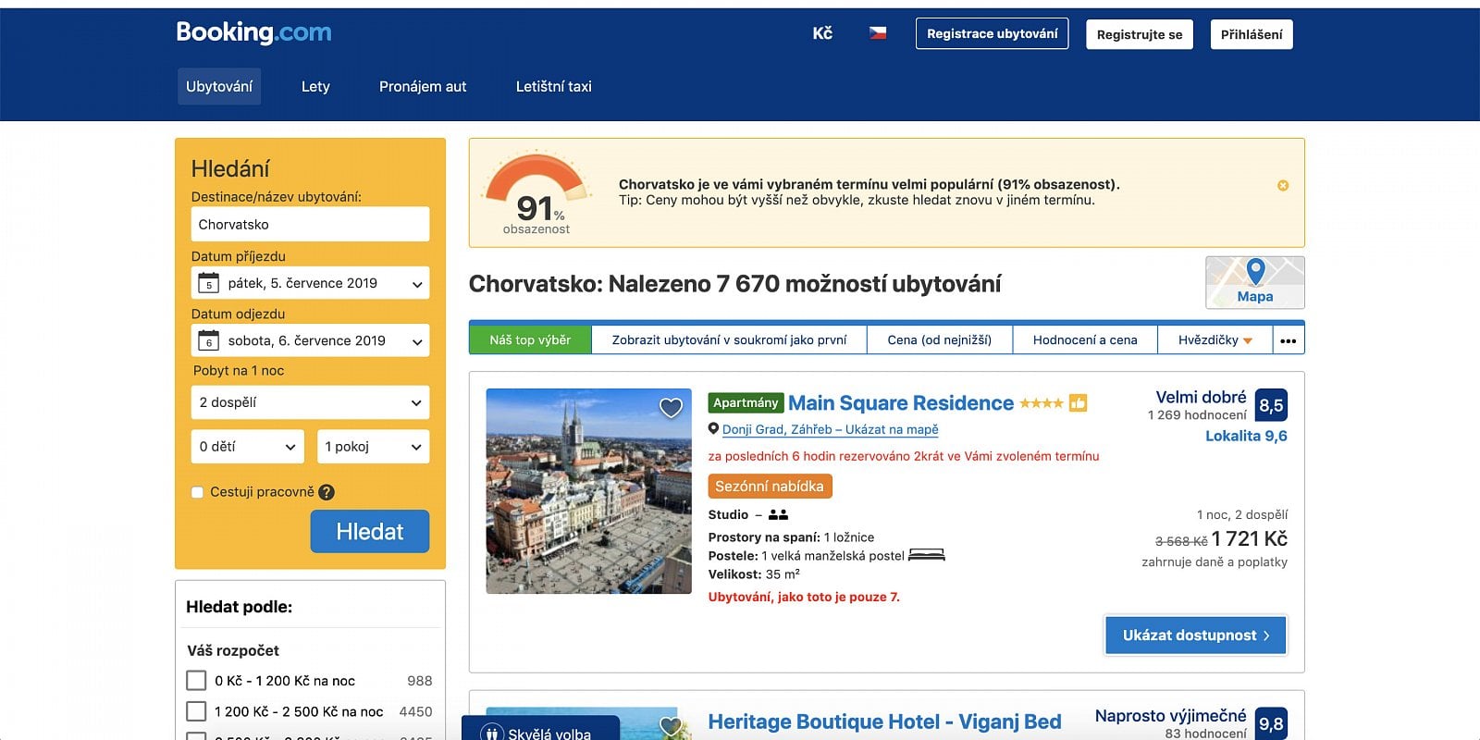Click the thumbs-up preferred partner badge
This screenshot has width=1480, height=740.
tap(1078, 403)
